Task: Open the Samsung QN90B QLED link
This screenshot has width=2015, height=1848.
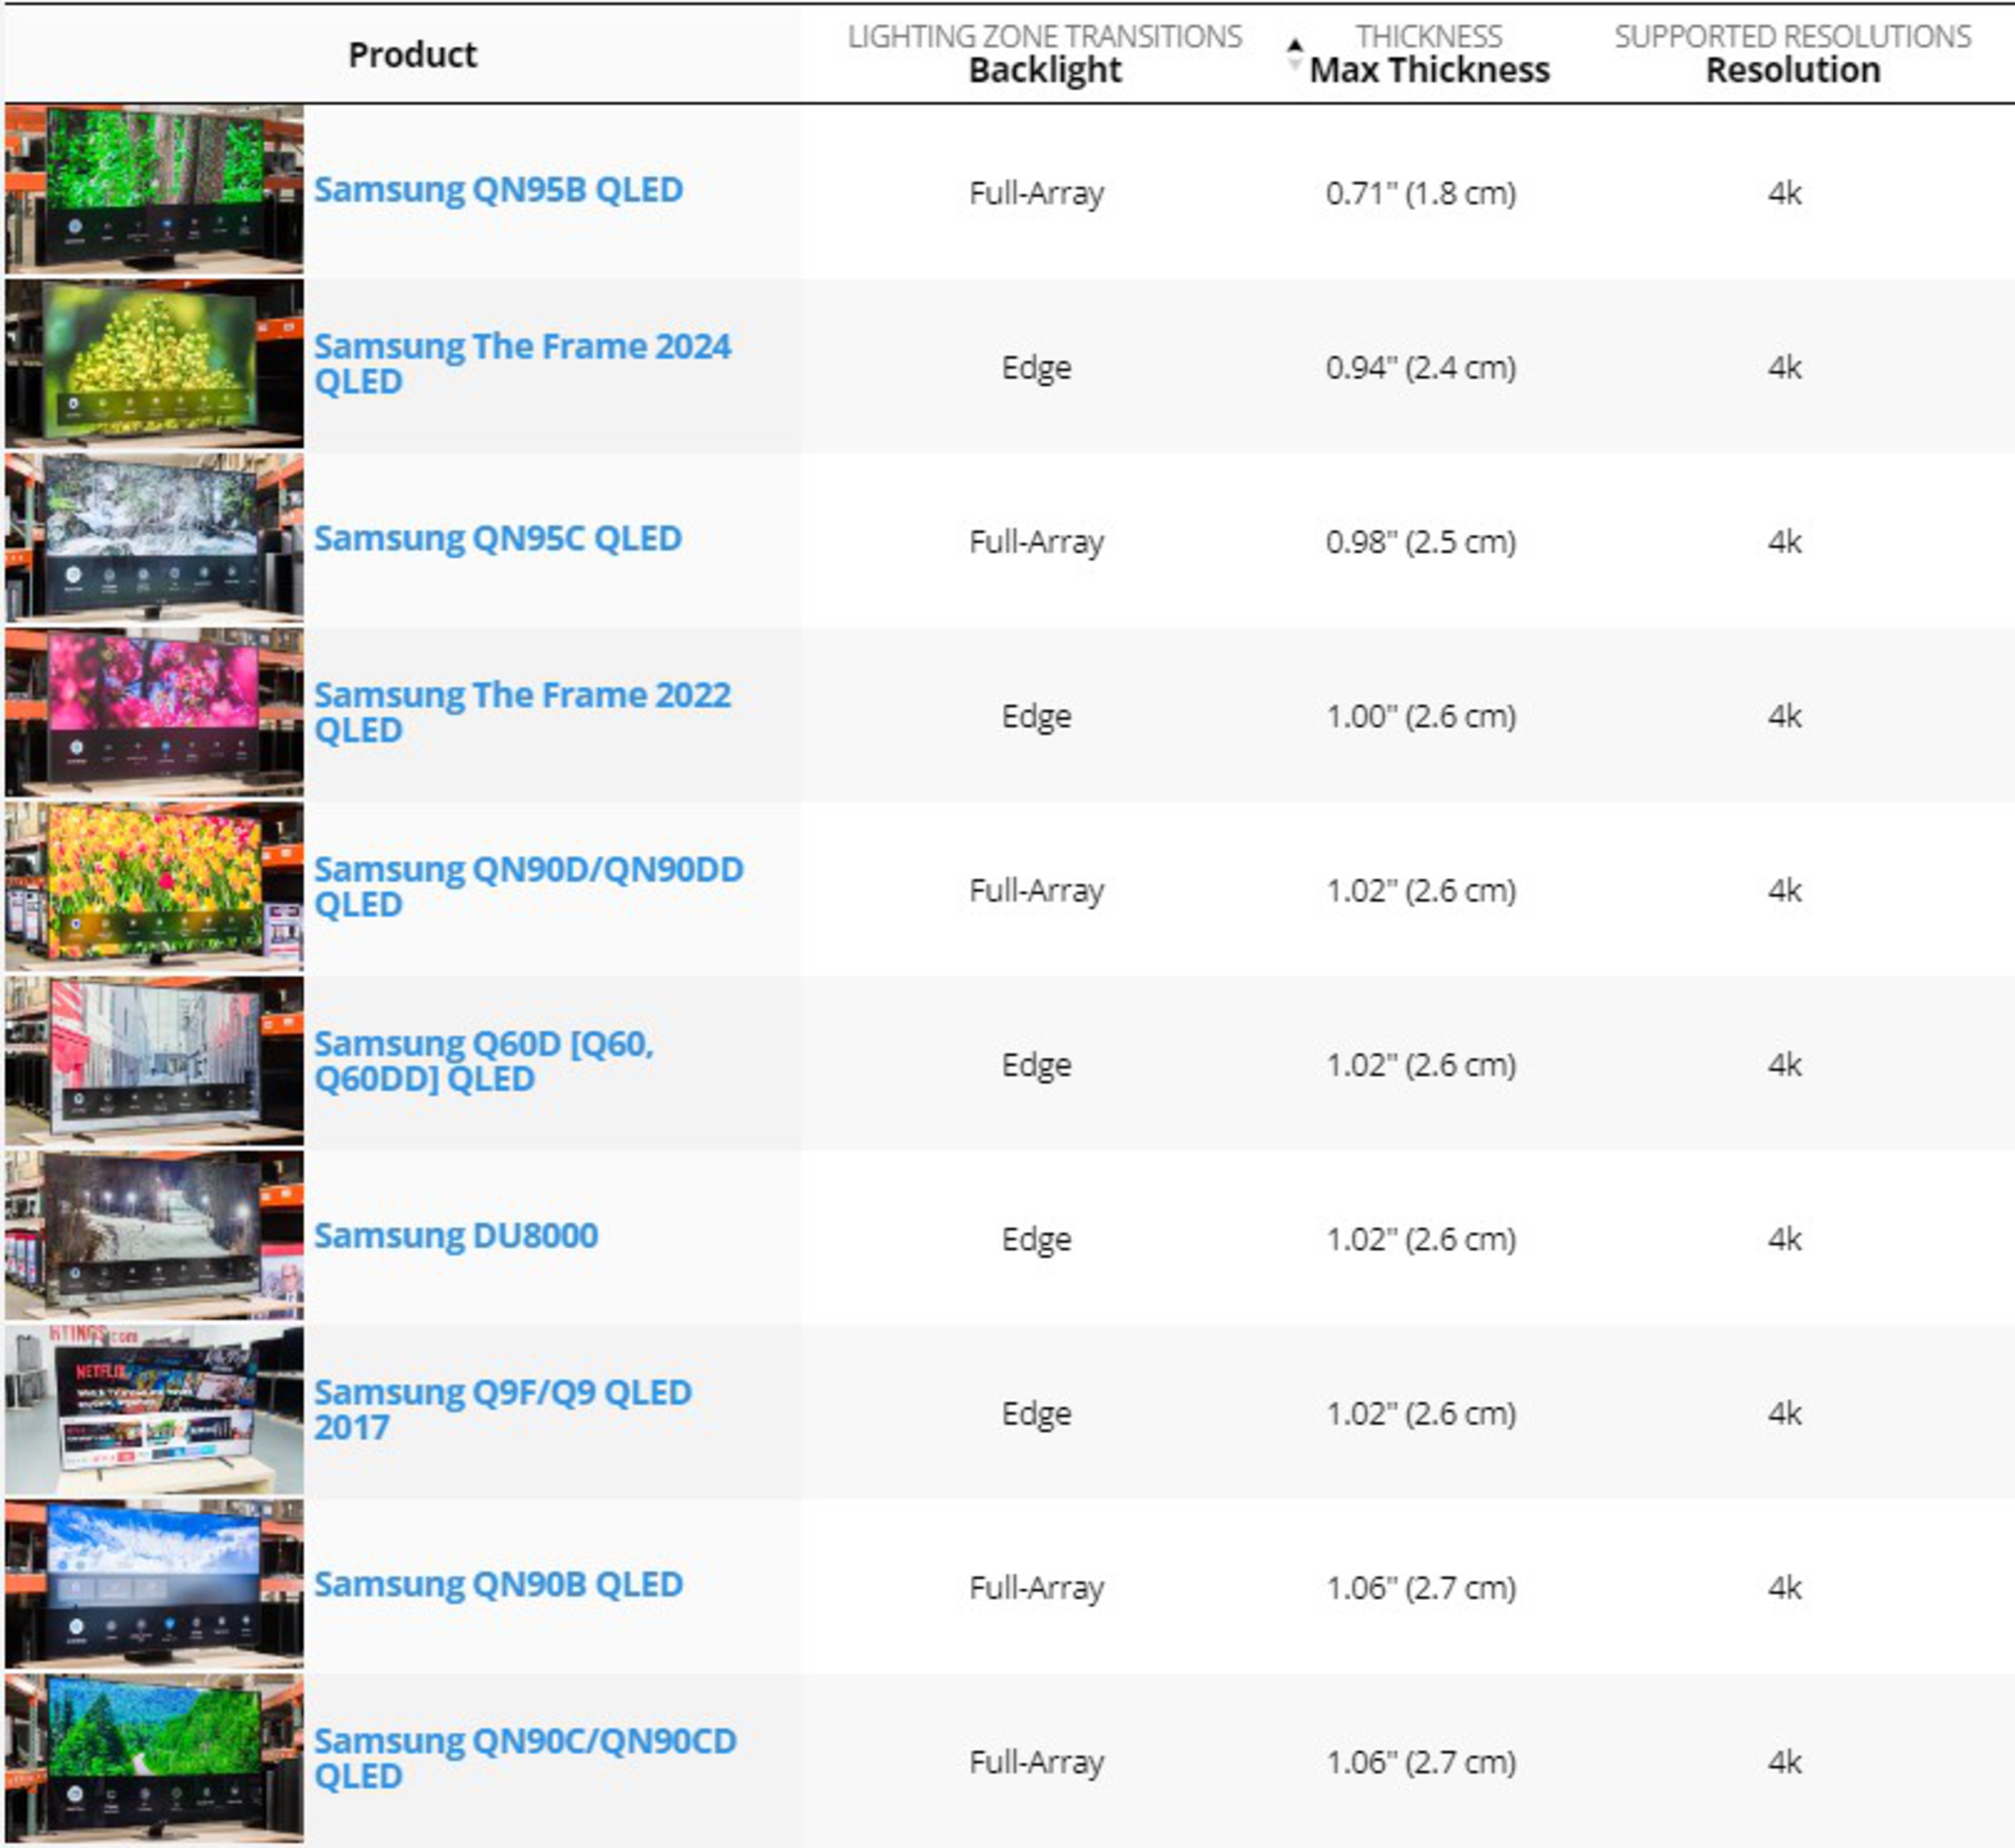Action: (x=498, y=1584)
